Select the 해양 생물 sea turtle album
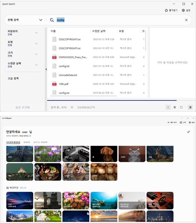The height and width of the screenshot is (223, 196). pyautogui.click(x=104, y=201)
